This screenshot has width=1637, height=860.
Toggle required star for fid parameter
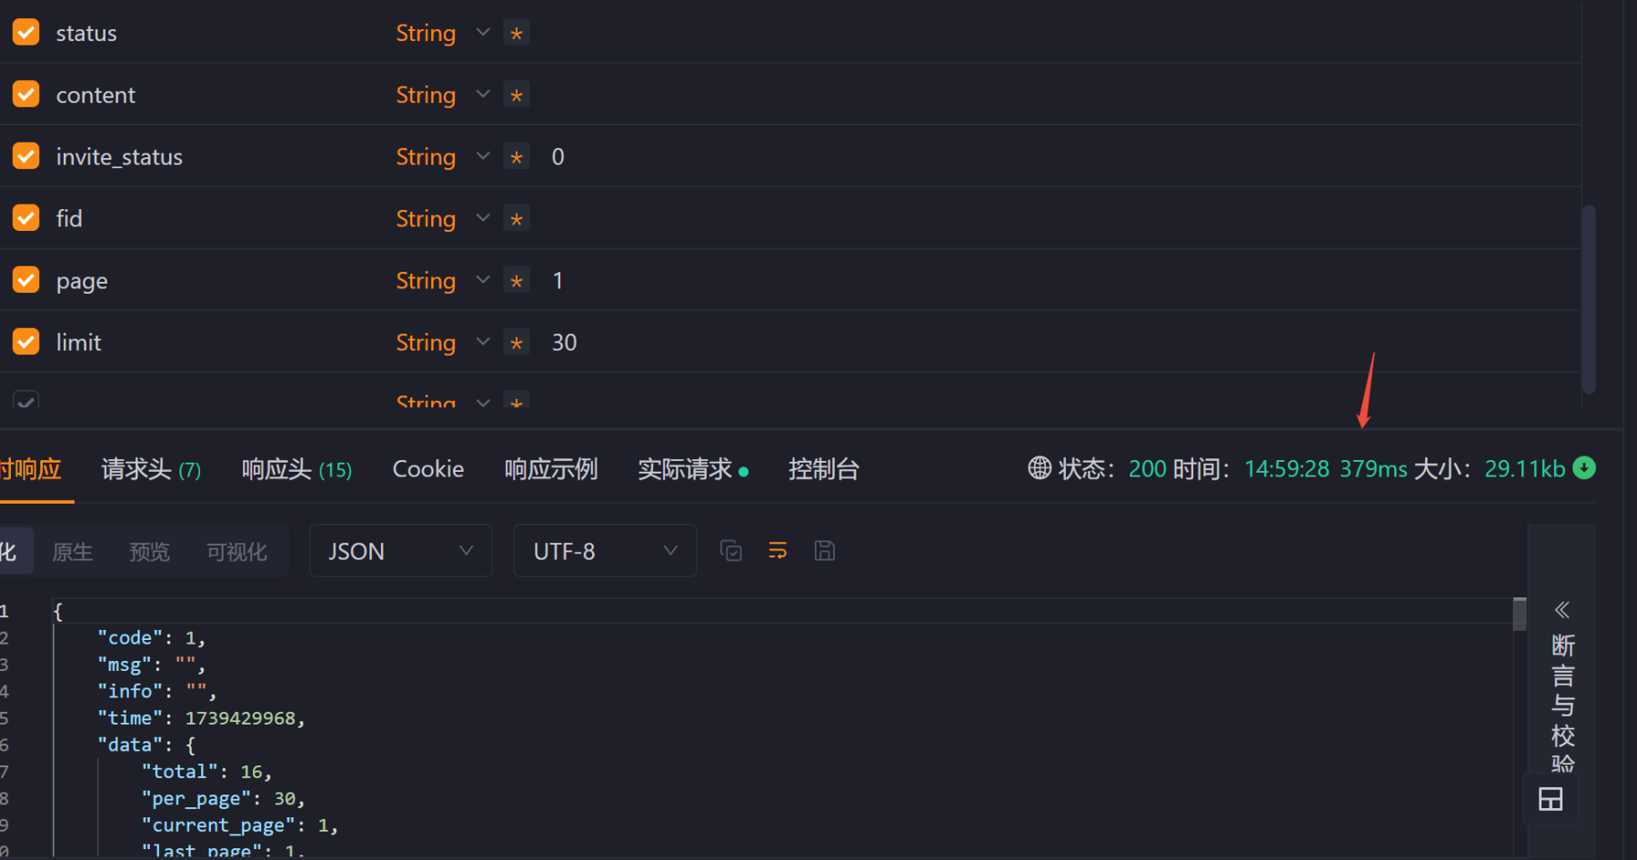point(517,219)
